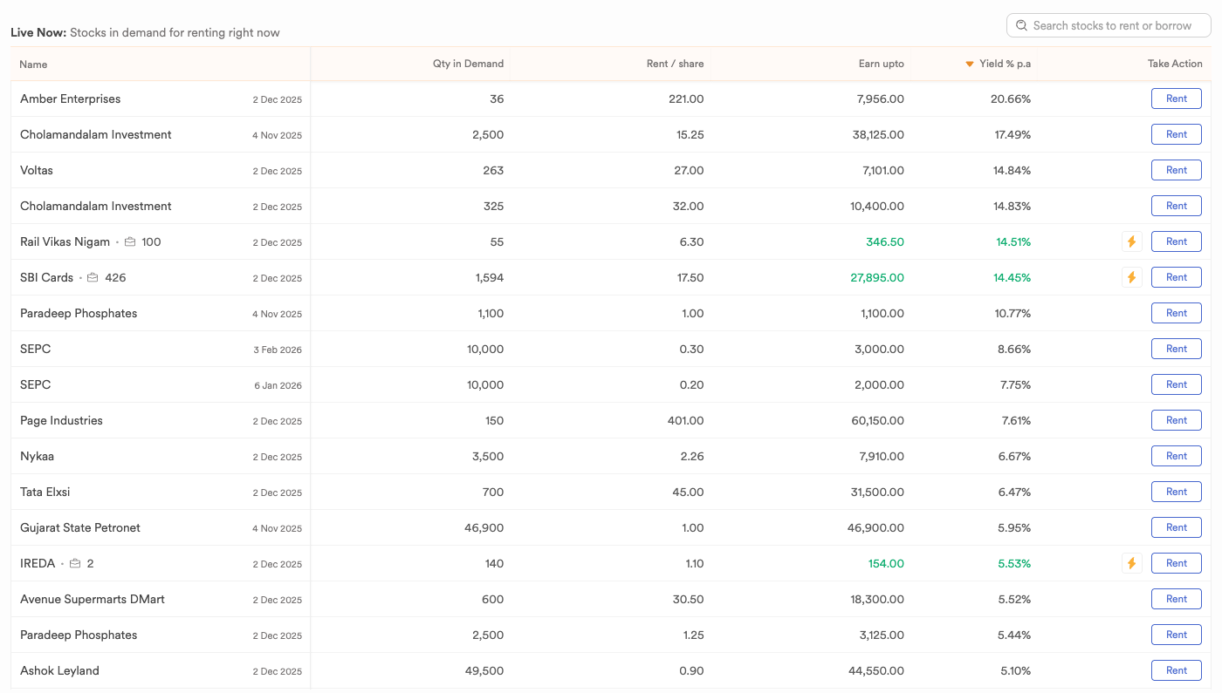Sort by the Rent / share column
Screen dimensions: 1222x693
click(x=675, y=64)
